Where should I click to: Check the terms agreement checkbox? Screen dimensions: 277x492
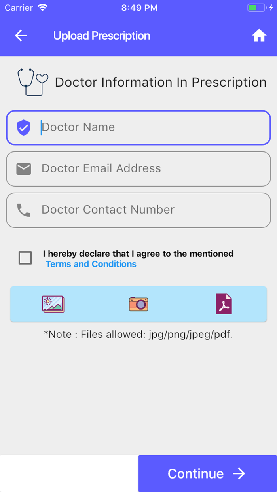coord(25,258)
